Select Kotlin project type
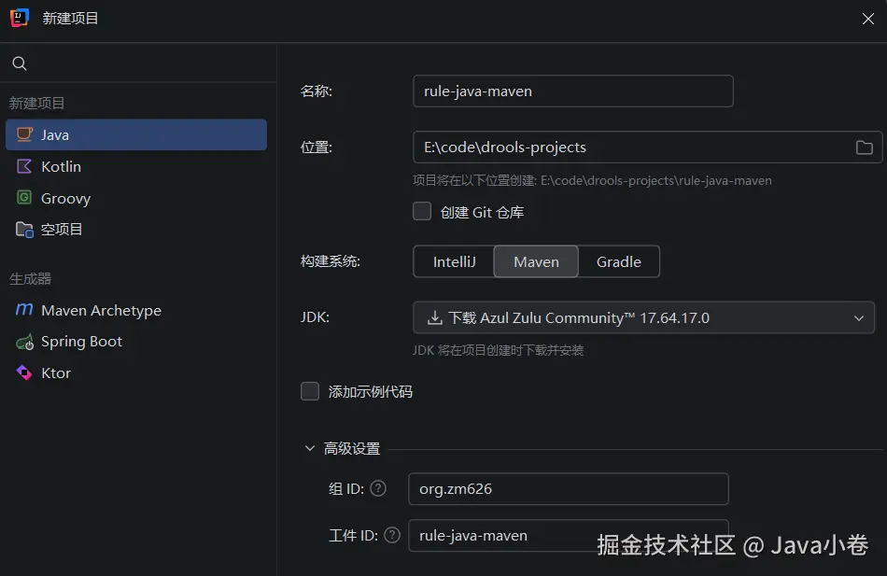Screen dimensions: 887x576 [136, 166]
